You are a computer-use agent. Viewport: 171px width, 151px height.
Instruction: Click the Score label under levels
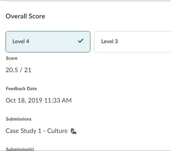(x=12, y=58)
